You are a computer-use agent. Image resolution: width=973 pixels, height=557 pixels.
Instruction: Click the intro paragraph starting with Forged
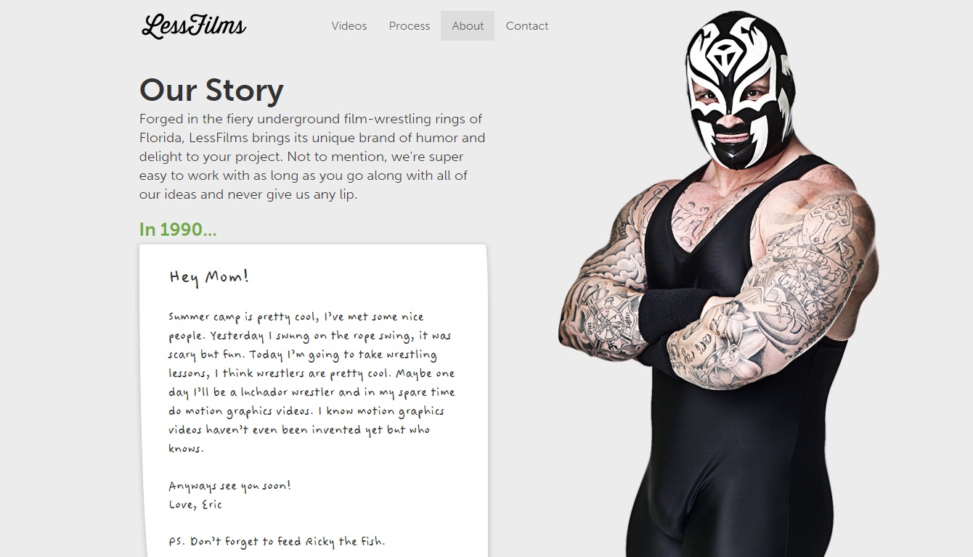(312, 157)
